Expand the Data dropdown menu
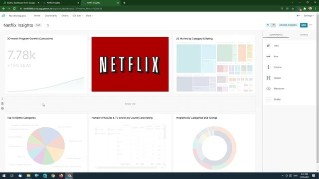Image resolution: width=319 pixels, height=179 pixels. [x=89, y=15]
